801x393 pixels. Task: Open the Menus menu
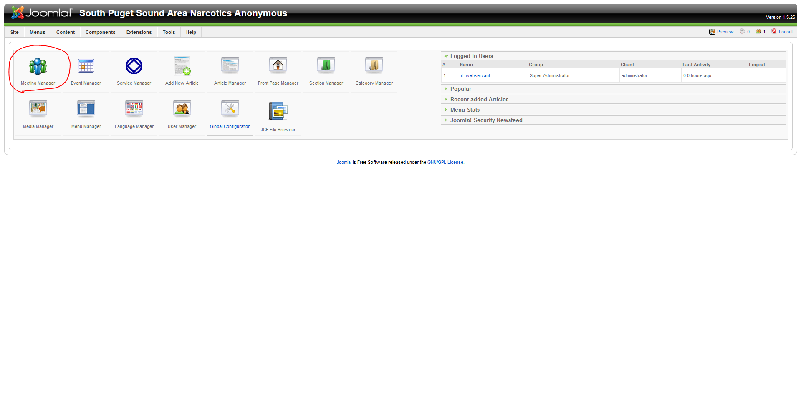click(x=38, y=32)
